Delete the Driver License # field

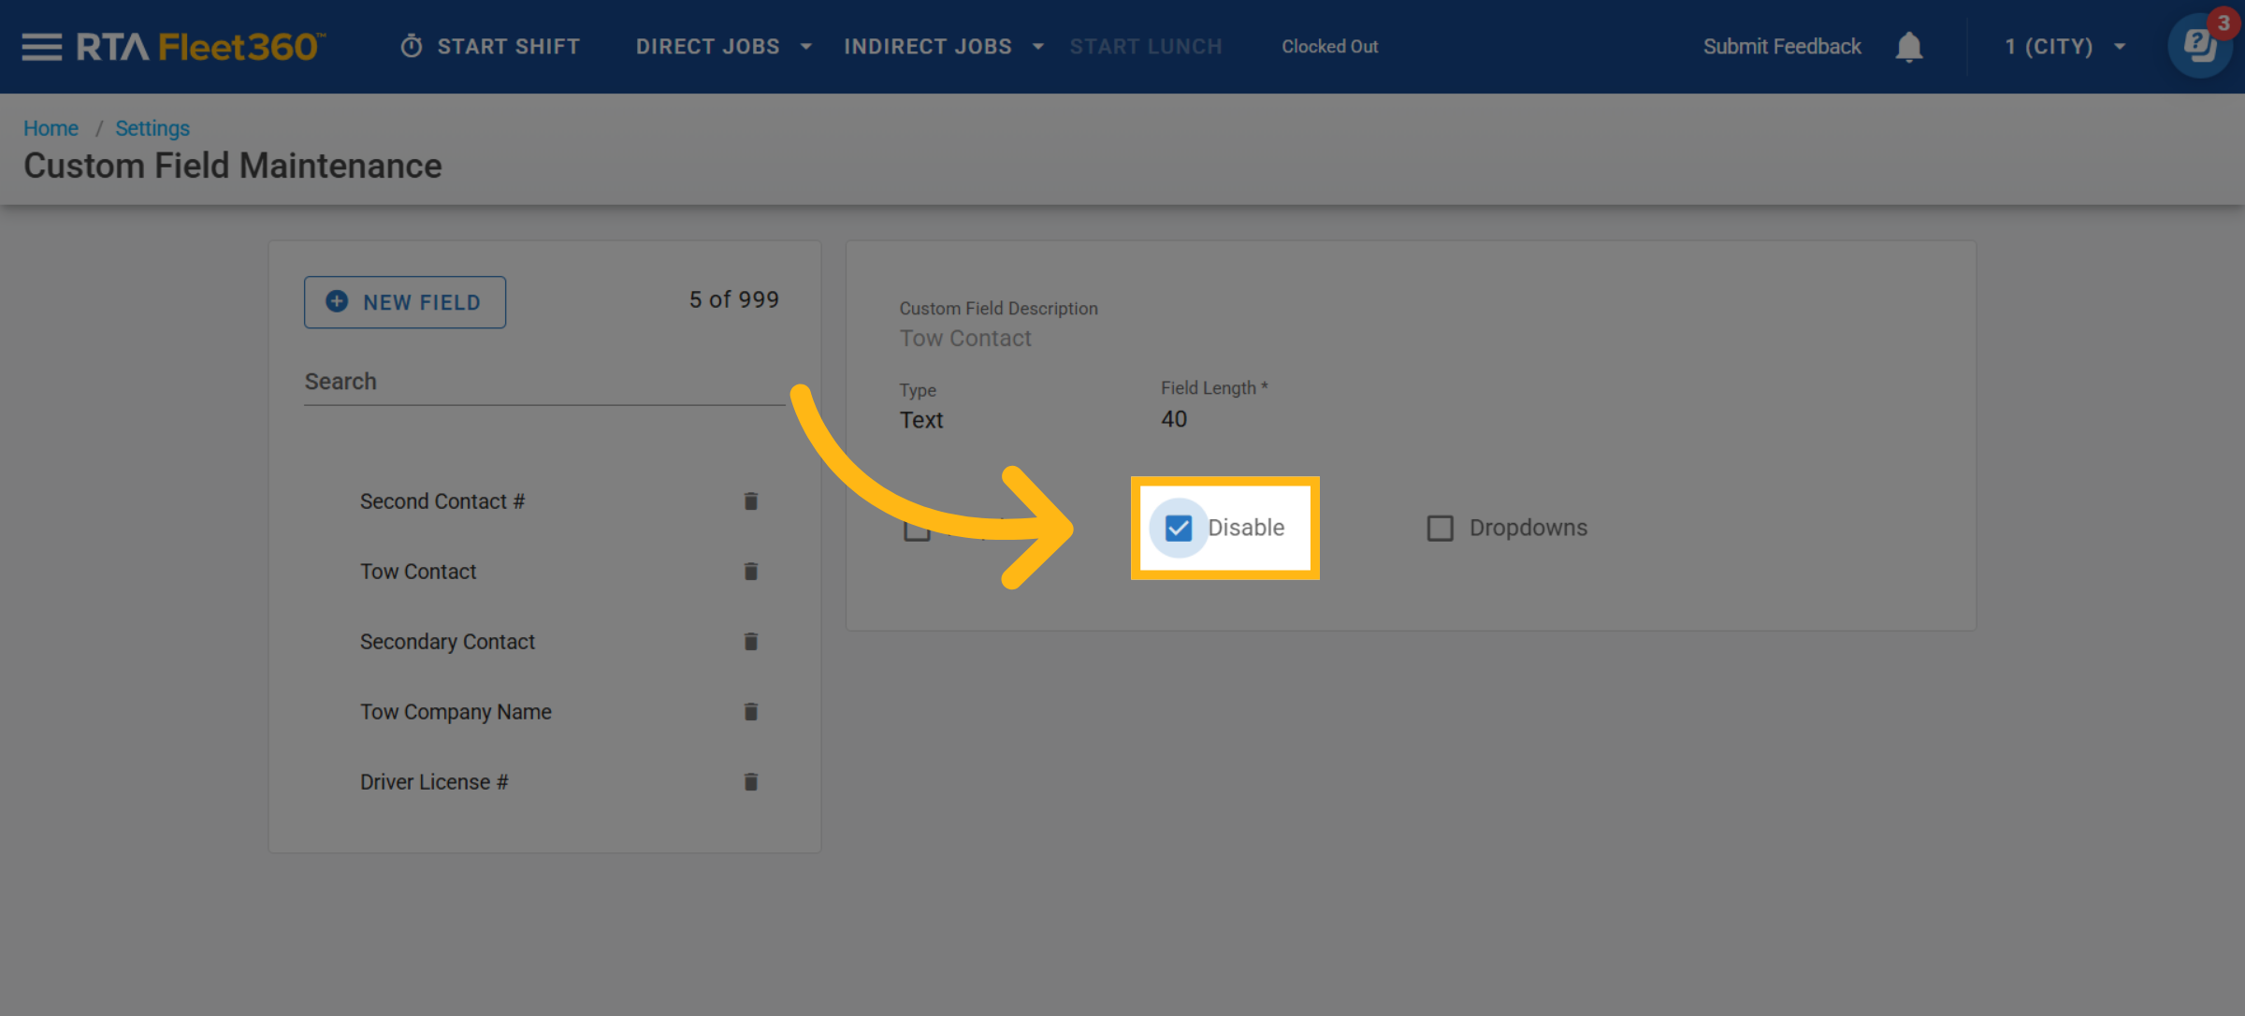[x=750, y=782]
